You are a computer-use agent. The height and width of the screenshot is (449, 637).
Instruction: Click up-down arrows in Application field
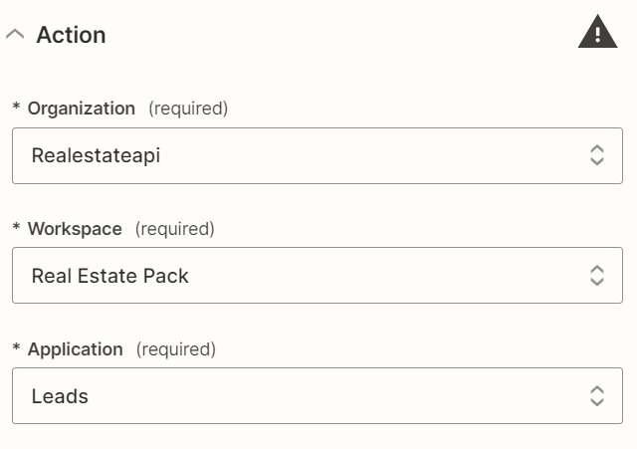tap(597, 396)
